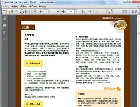Click the vertical scrollbar thumb
140x107 pixels.
point(139,33)
